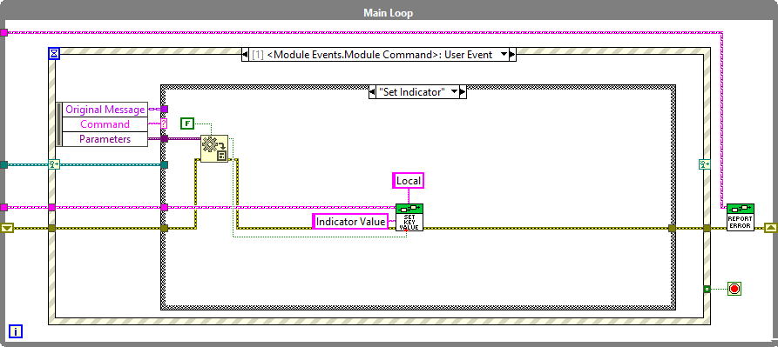Image resolution: width=778 pixels, height=347 pixels.
Task: Select the Command event data item
Action: 105,124
